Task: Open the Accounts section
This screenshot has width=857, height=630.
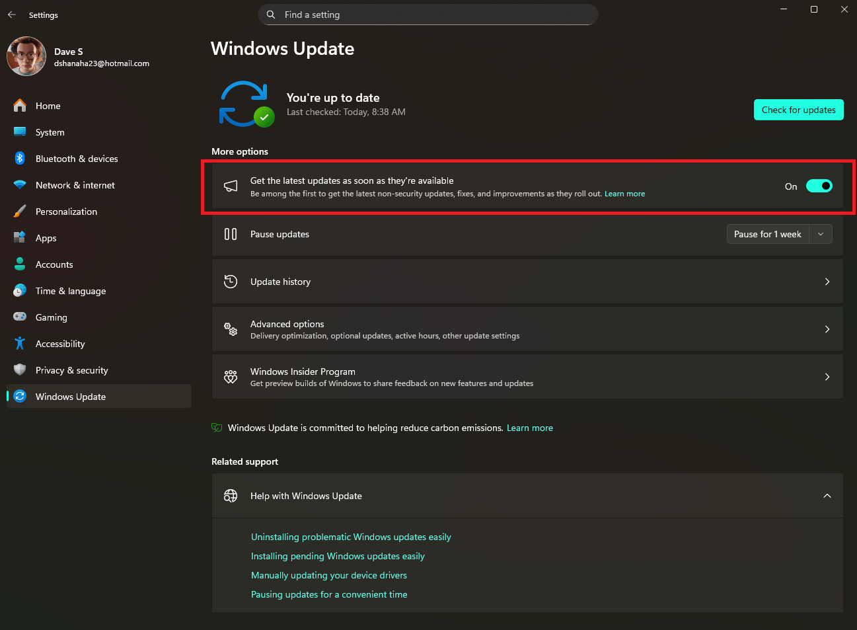Action: tap(53, 264)
